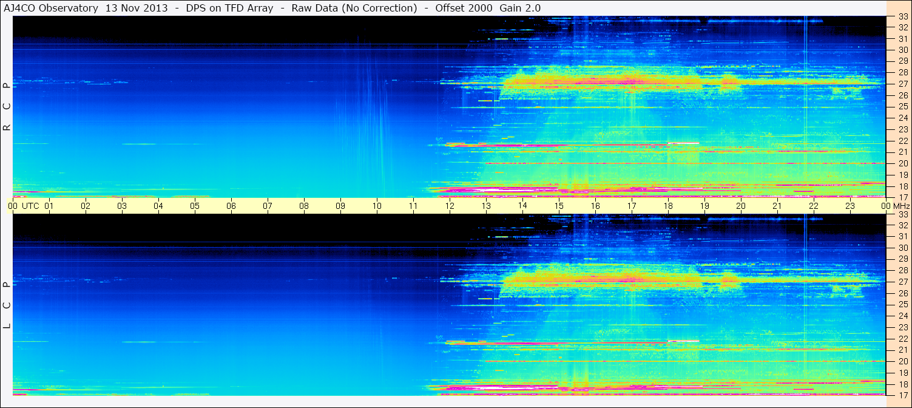Click the L C P vertical panel label

tap(7, 305)
